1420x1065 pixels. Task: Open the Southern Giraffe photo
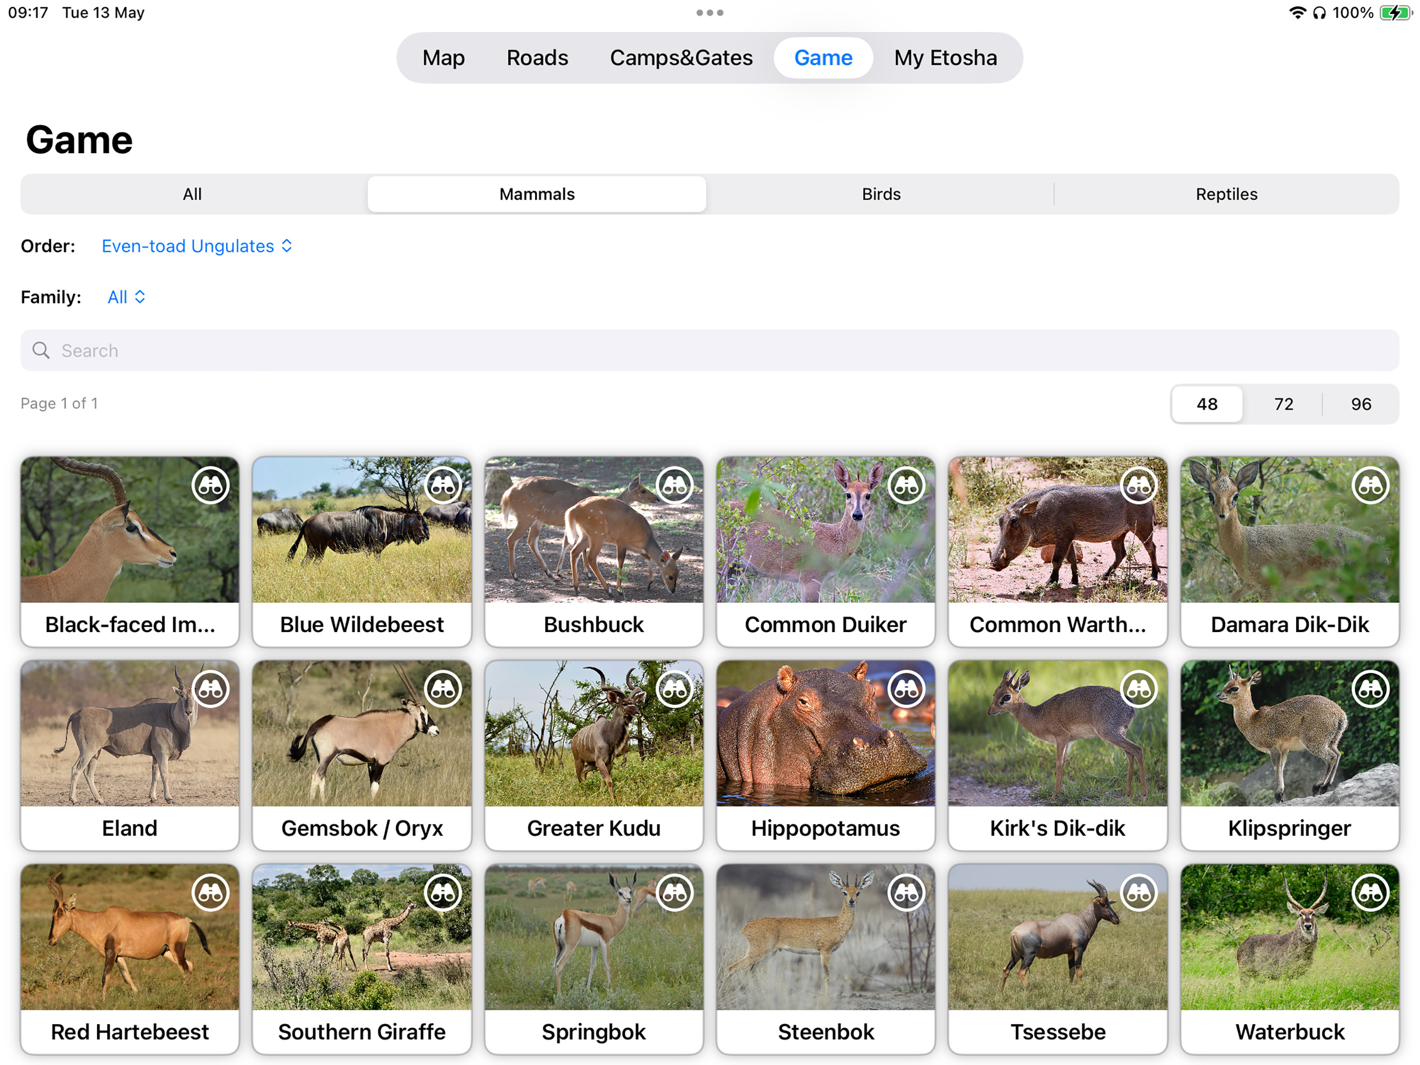coord(362,937)
